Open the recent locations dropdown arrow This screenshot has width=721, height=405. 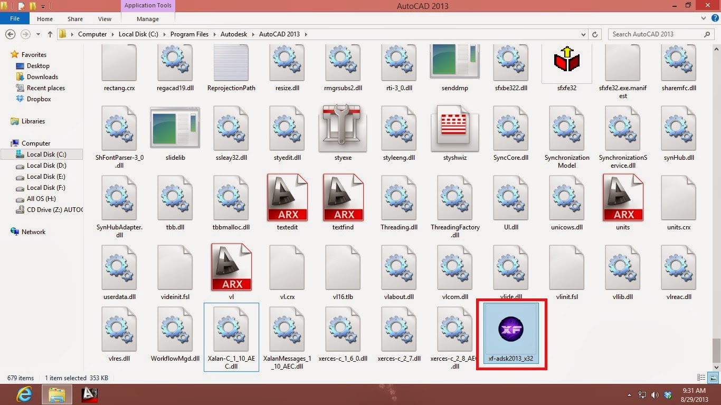point(38,34)
